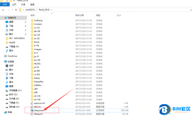192x119 pixels.
Task: Select the ru-RU folder name
Action: tap(37, 74)
